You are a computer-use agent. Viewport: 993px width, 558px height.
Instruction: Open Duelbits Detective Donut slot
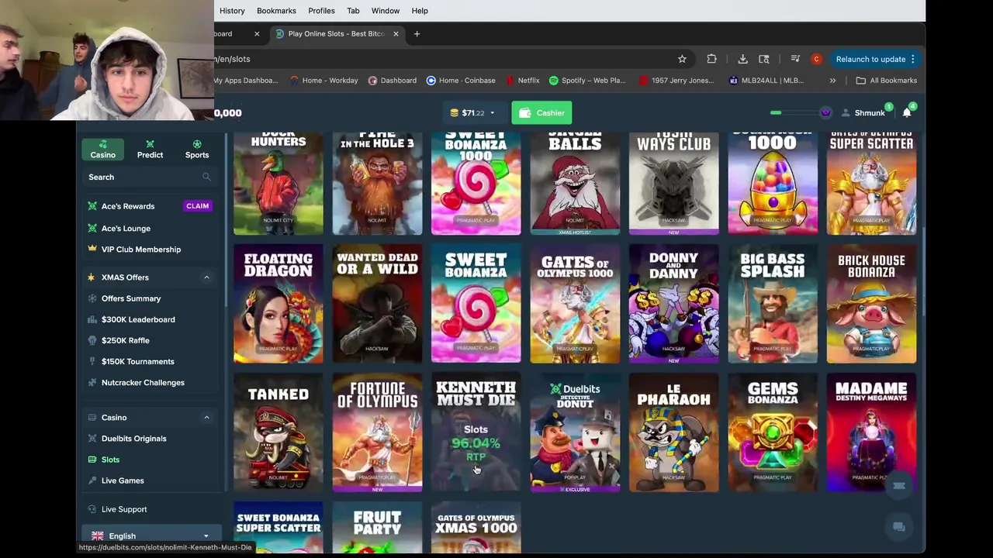pyautogui.click(x=575, y=432)
